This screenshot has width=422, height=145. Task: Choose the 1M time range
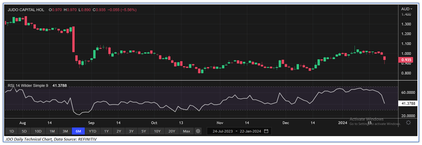point(52,131)
